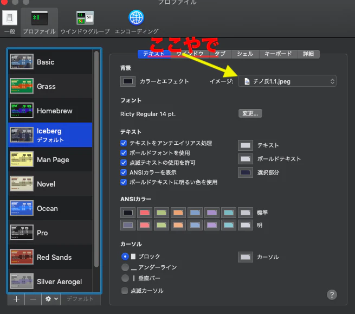
Task: Add a new profile with plus button
Action: point(16,299)
